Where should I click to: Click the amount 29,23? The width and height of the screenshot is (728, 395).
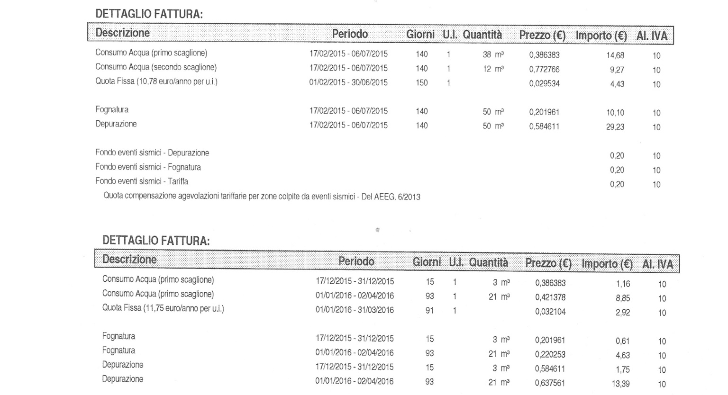[615, 127]
